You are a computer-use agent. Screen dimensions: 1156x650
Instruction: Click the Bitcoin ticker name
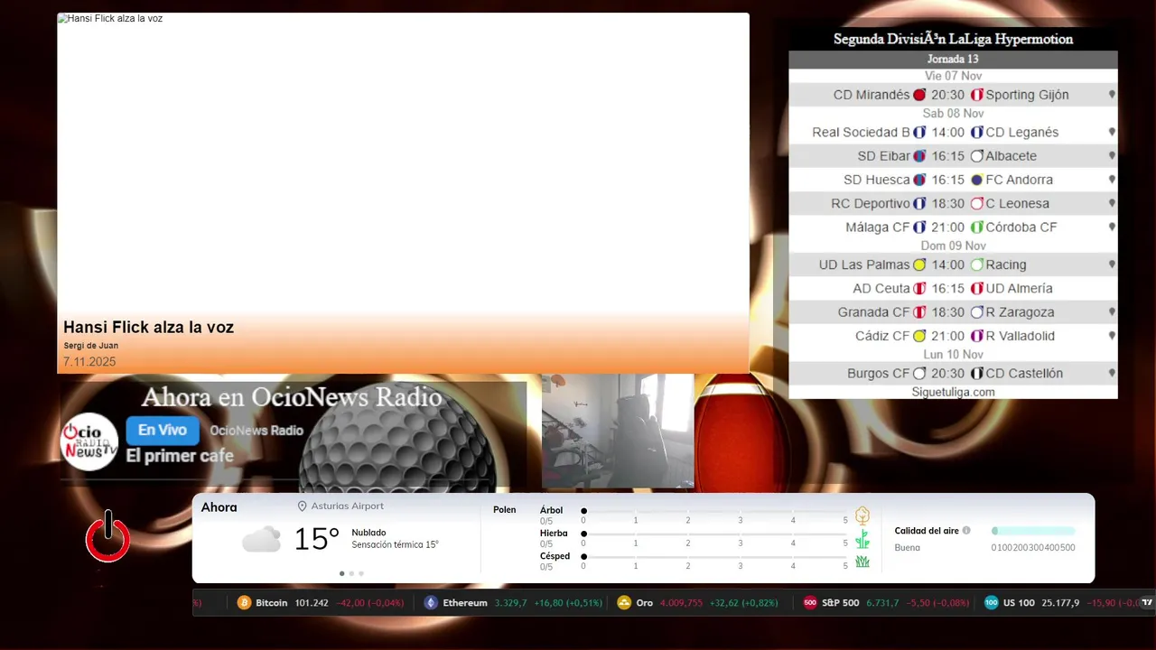pyautogui.click(x=271, y=603)
